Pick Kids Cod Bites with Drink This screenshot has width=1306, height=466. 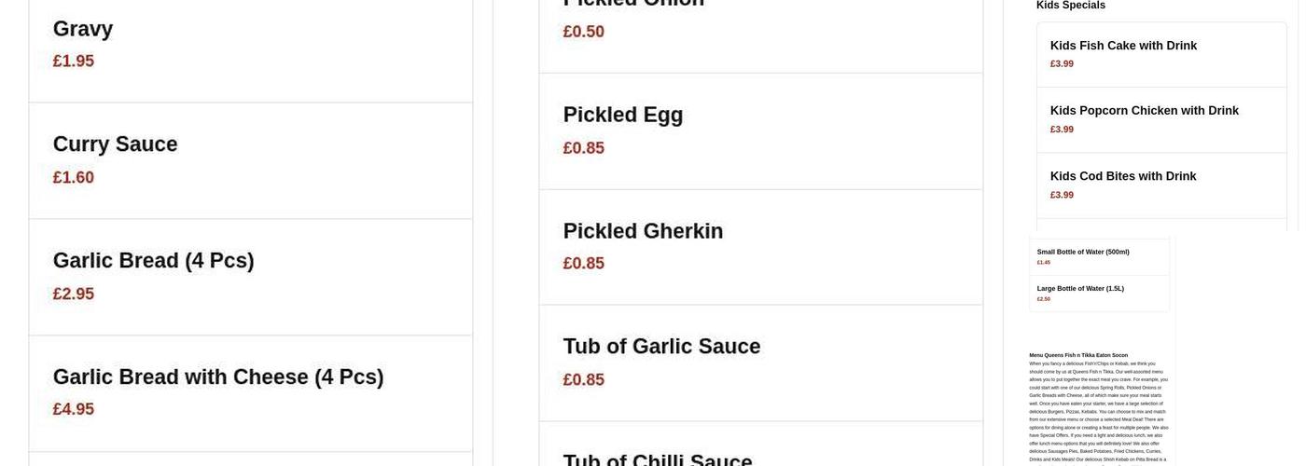tap(1123, 176)
